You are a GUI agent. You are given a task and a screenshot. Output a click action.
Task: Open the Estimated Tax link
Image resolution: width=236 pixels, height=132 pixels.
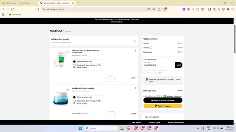tap(147, 52)
